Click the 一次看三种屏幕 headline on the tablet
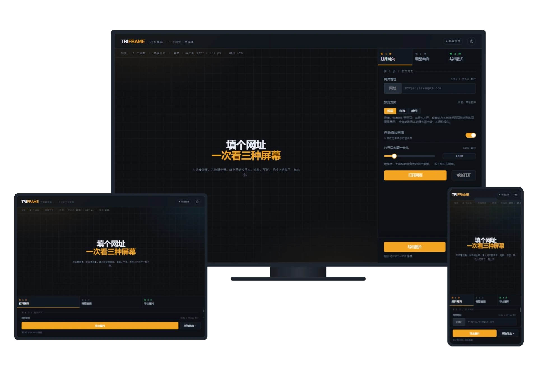 tap(111, 252)
